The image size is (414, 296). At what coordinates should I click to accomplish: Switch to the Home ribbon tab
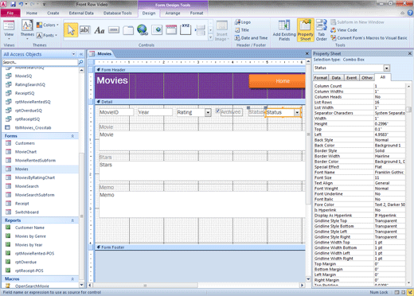click(32, 13)
